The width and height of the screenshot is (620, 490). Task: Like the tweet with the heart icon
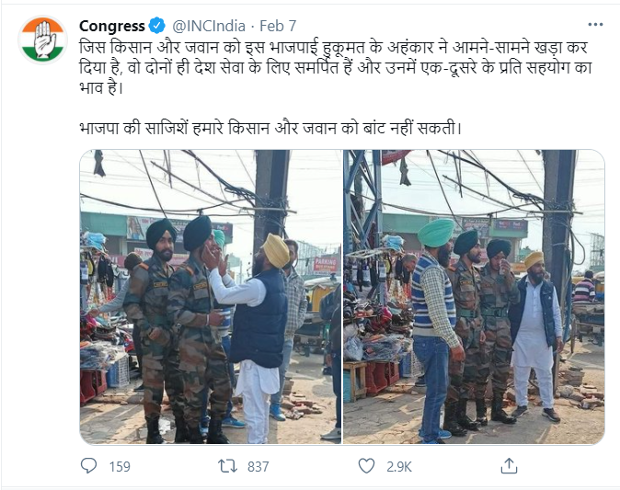[366, 466]
